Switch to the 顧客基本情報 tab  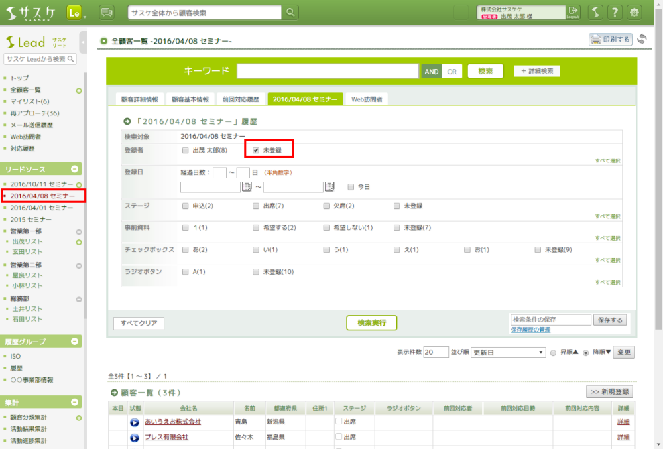(x=190, y=99)
